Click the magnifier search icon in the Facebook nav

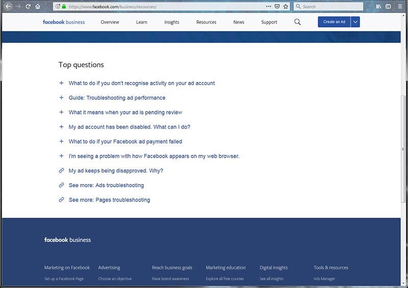point(297,22)
